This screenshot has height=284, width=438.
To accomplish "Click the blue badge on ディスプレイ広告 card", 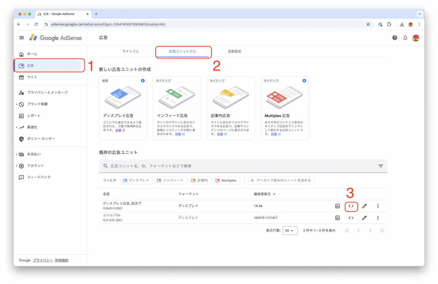I will [x=143, y=81].
